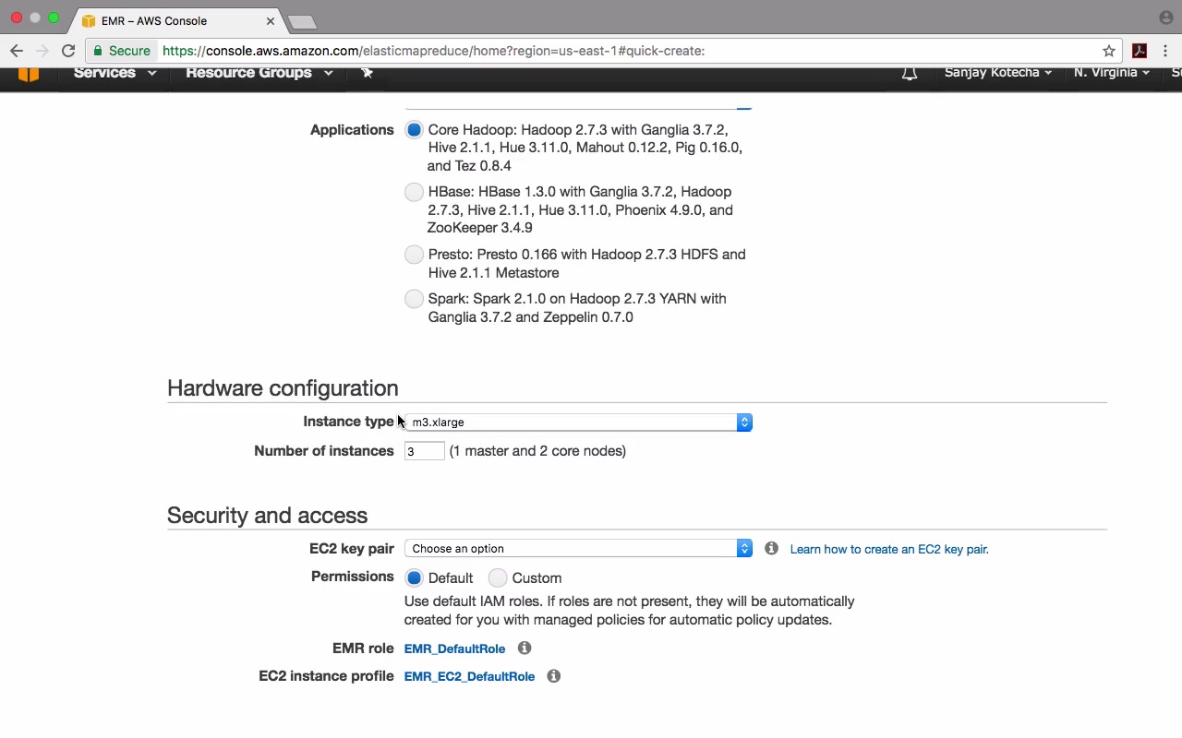Click info icon beside EC2 key pair
Screen dimensions: 1182x738
tap(771, 549)
